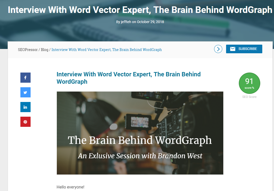Screen dimensions: 274x191
Task: Open The Brain Behind WordGraph featured image
Action: pos(140,133)
